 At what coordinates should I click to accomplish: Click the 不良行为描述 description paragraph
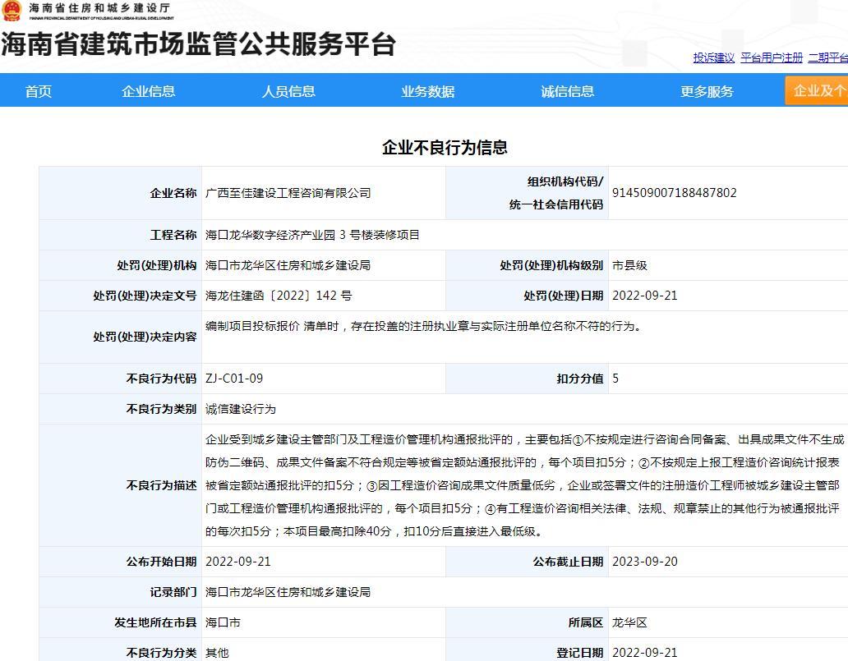(524, 485)
